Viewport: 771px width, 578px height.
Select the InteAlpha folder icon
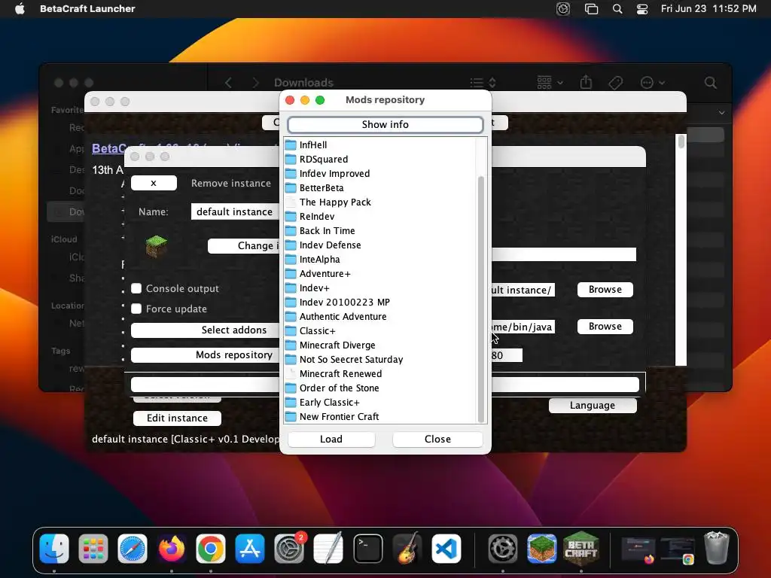tap(291, 259)
